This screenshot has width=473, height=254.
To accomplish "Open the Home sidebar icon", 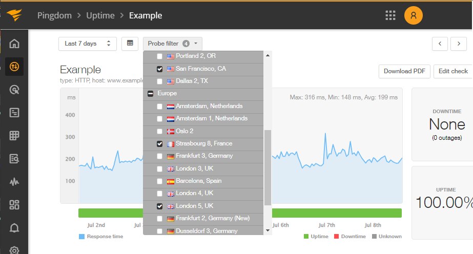I will 14,44.
